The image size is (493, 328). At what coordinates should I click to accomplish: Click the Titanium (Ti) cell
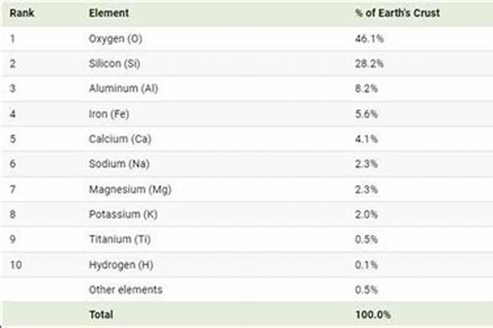119,239
